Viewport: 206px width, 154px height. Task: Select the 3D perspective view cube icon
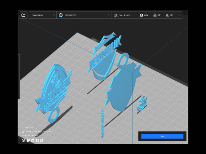click(x=23, y=140)
